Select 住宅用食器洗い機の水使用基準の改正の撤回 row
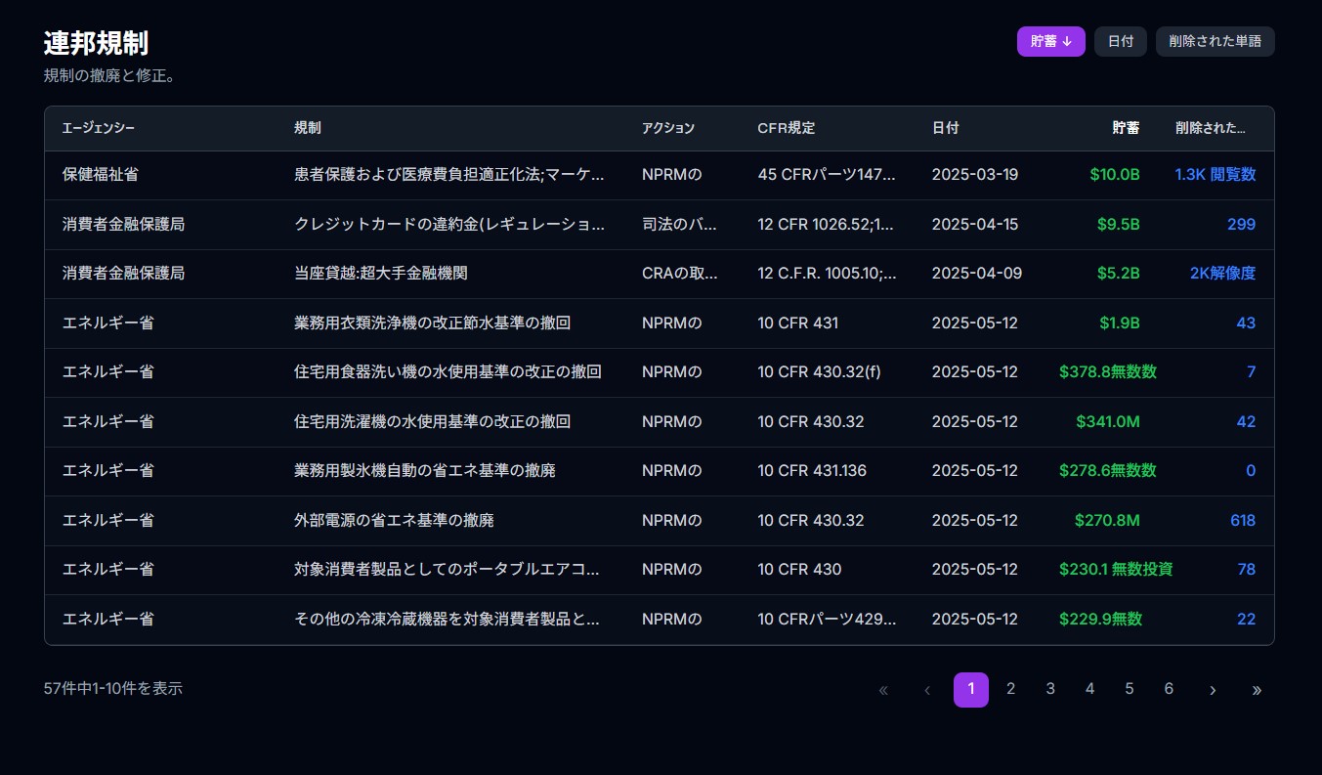The height and width of the screenshot is (775, 1322). pyautogui.click(x=660, y=372)
